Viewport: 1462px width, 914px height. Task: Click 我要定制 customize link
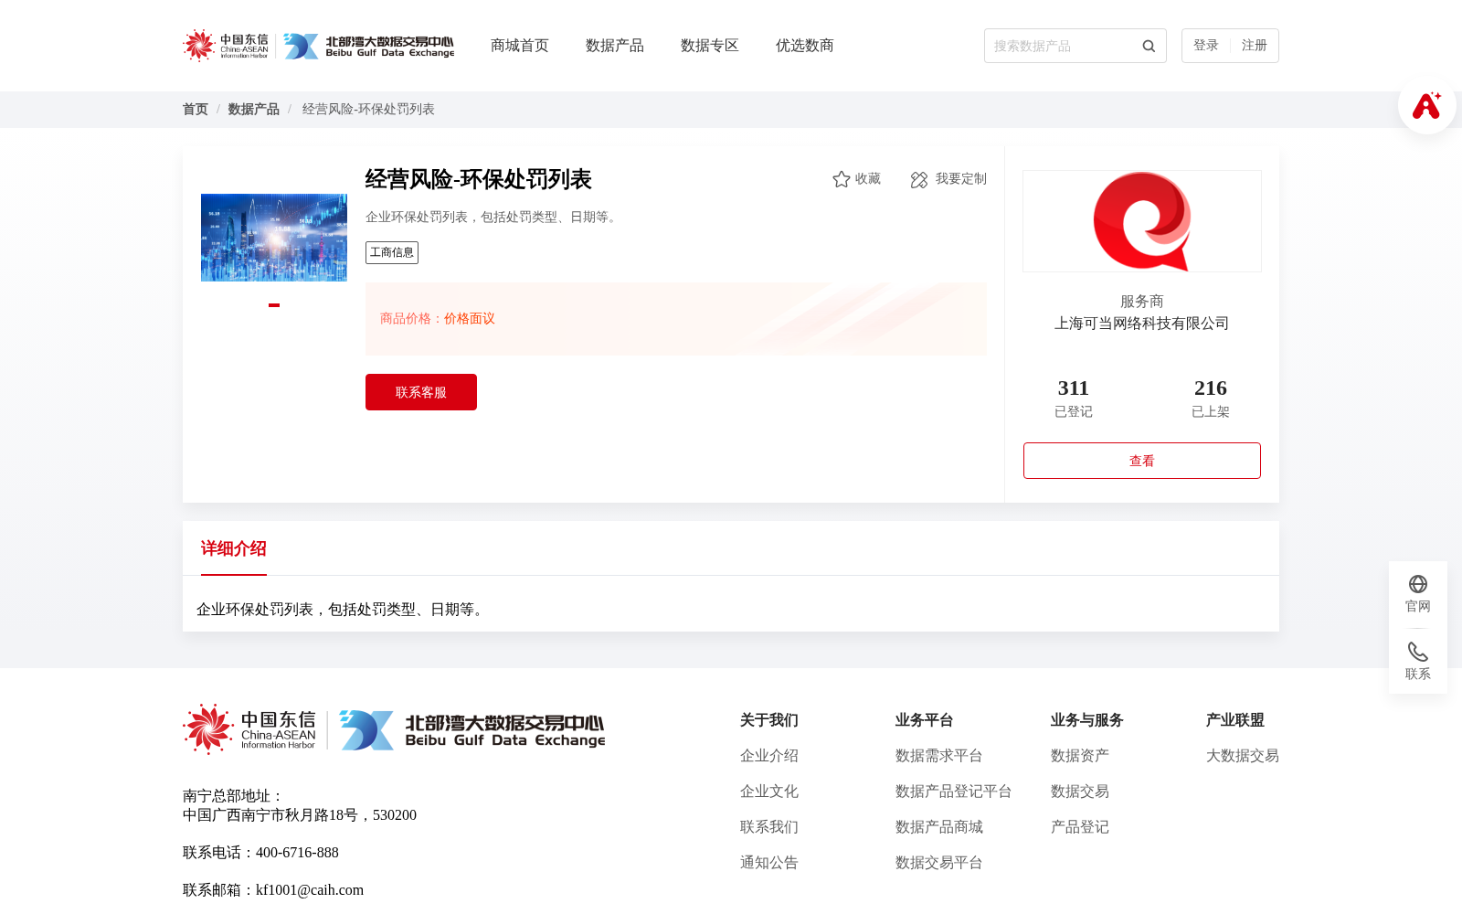961,179
